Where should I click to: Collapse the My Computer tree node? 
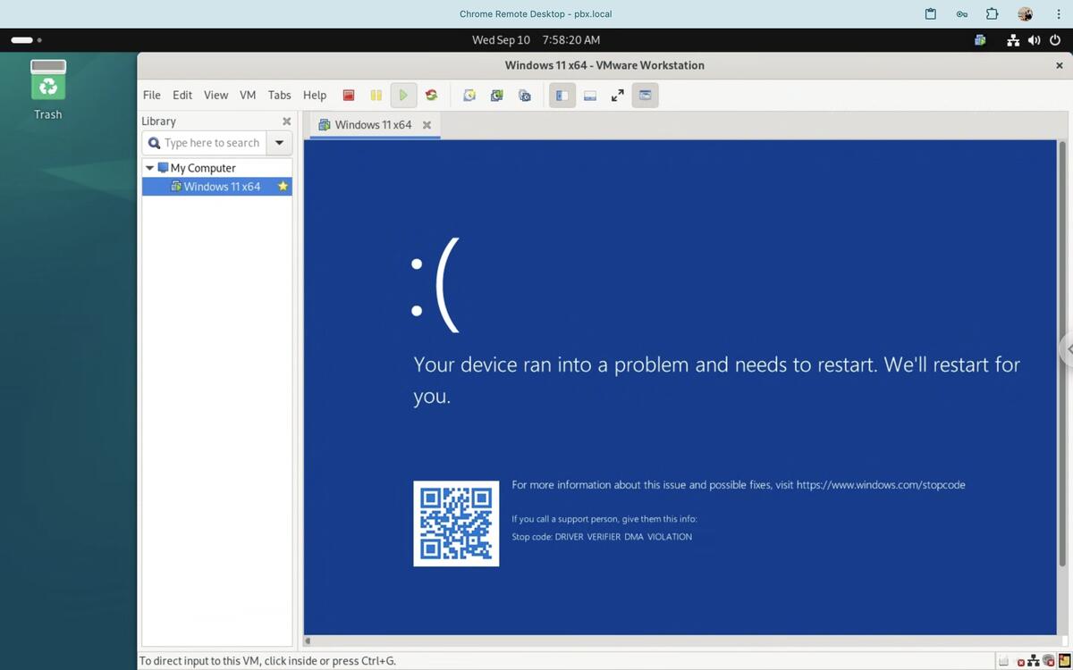click(x=149, y=168)
